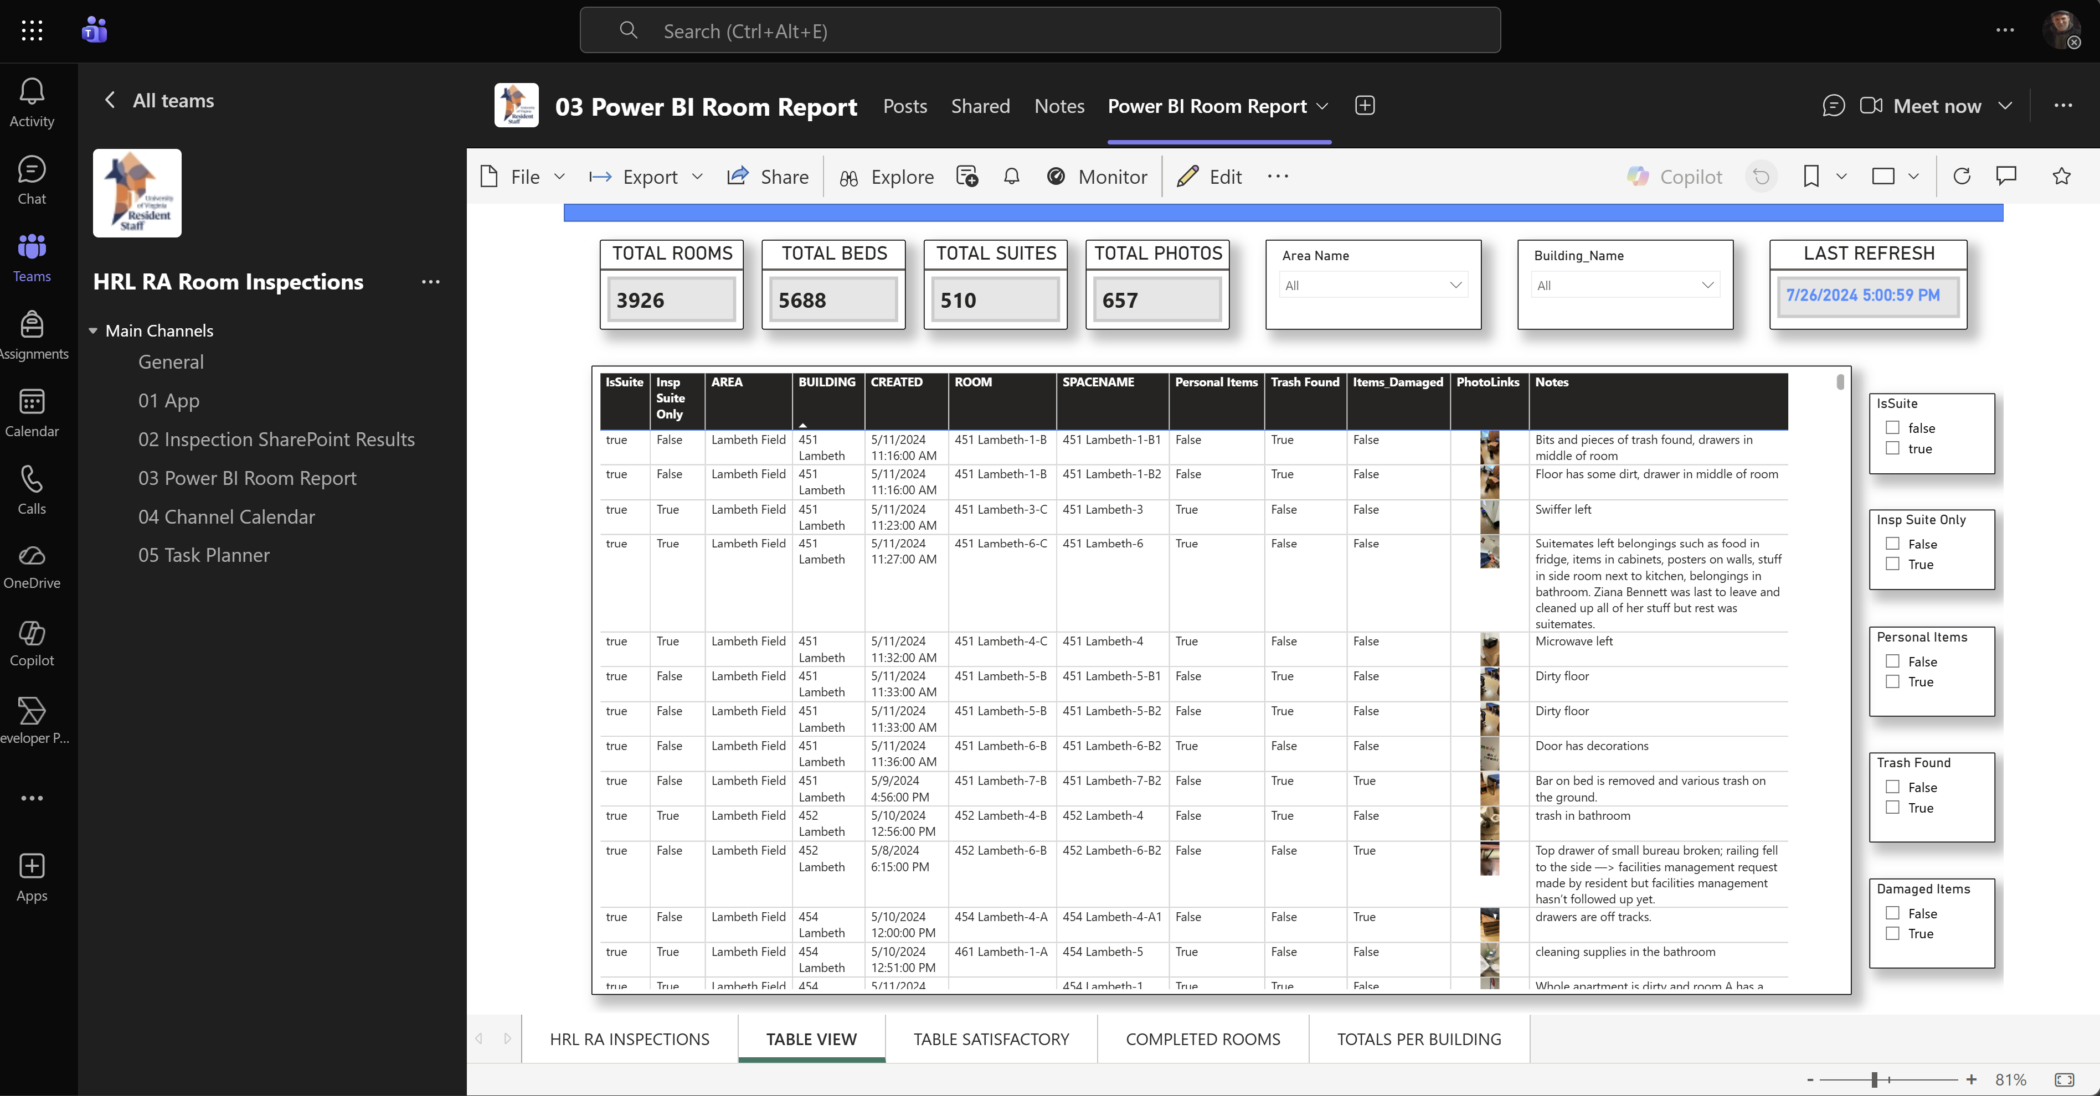Click the Teams search box

click(x=1039, y=30)
